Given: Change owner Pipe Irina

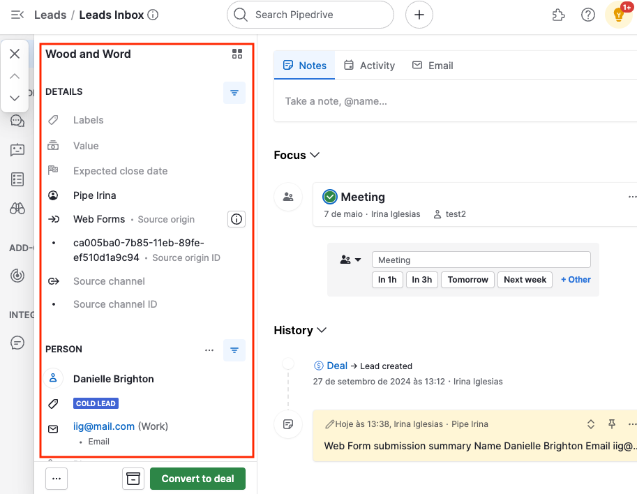Looking at the screenshot, I should coord(94,195).
